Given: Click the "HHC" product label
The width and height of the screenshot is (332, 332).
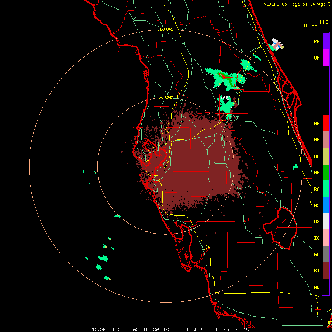Looking at the screenshot, I should click(324, 22).
